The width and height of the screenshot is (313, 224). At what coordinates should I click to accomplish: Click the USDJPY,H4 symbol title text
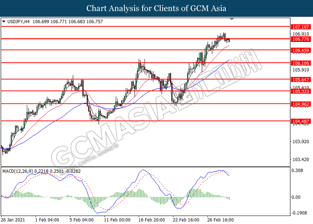[18, 22]
